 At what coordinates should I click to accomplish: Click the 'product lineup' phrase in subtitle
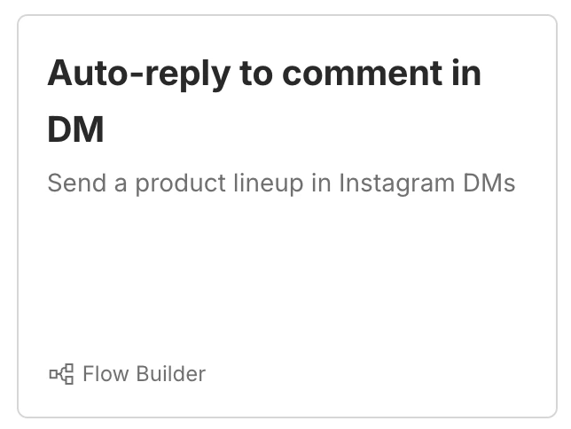[x=219, y=183]
